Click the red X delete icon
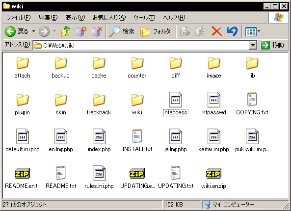 click(x=217, y=31)
